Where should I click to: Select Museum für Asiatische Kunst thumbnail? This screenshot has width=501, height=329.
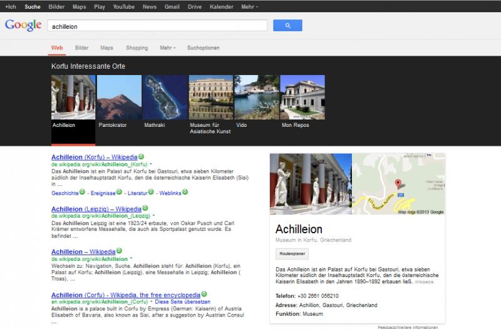tap(211, 97)
